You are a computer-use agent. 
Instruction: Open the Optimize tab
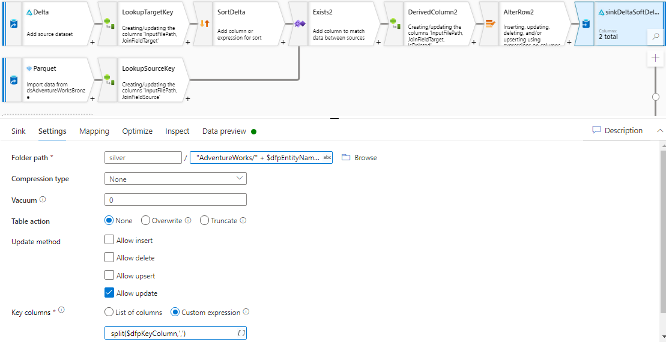[x=137, y=131]
